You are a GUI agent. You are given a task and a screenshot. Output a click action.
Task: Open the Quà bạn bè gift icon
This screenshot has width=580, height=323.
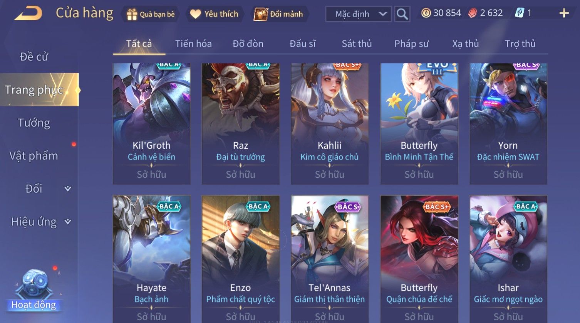[x=132, y=14]
